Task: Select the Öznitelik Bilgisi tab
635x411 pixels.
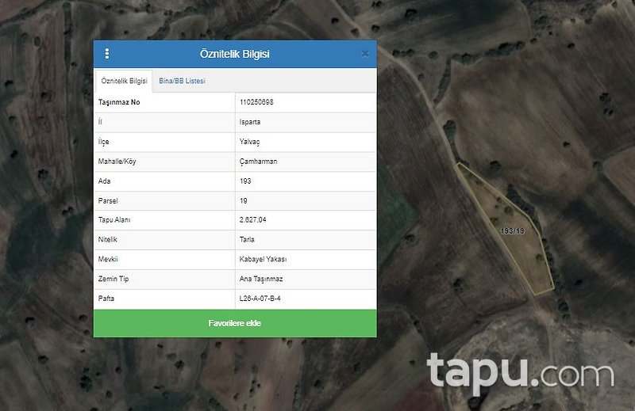Action: (x=124, y=81)
